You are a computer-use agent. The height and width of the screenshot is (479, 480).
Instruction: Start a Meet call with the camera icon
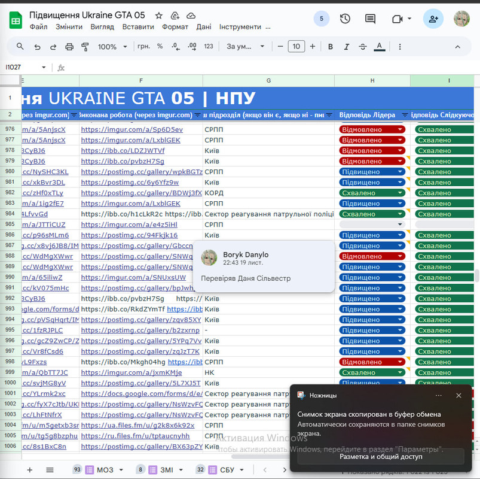(398, 19)
